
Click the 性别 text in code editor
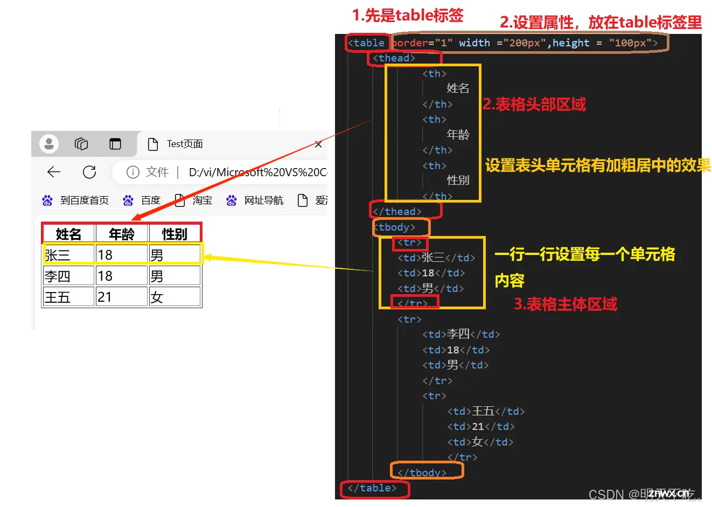pyautogui.click(x=458, y=180)
